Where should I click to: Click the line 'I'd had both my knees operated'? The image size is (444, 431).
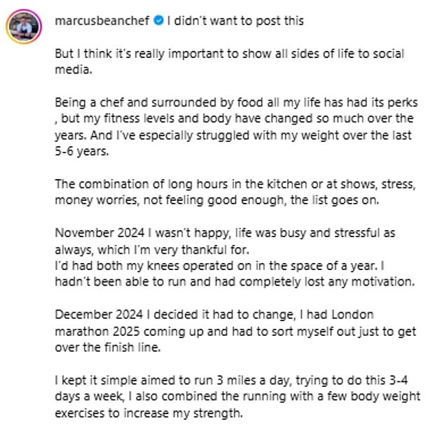[219, 266]
